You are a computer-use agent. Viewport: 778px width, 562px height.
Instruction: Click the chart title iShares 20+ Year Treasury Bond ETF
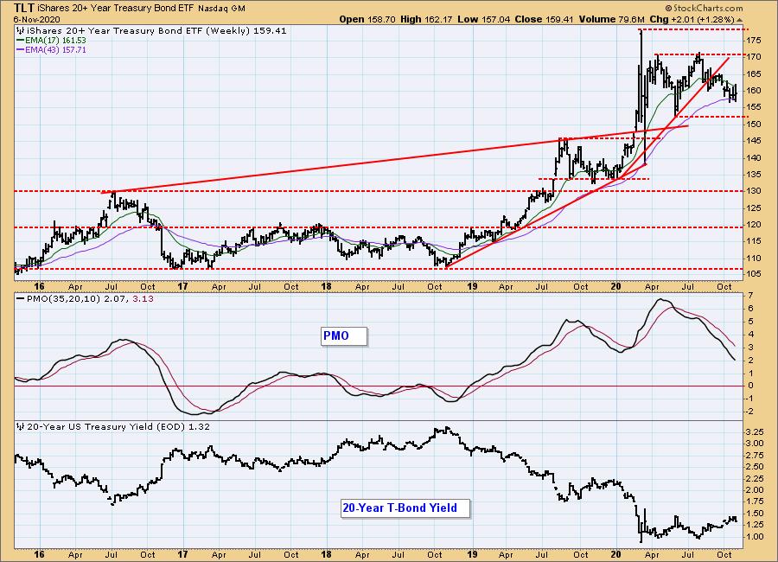point(116,9)
